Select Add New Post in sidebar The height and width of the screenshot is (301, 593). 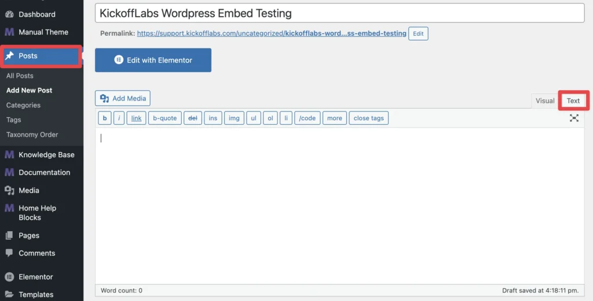click(29, 91)
